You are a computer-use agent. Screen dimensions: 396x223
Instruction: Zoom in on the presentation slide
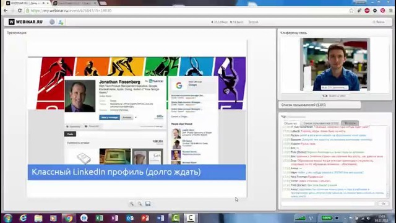pyautogui.click(x=132, y=204)
